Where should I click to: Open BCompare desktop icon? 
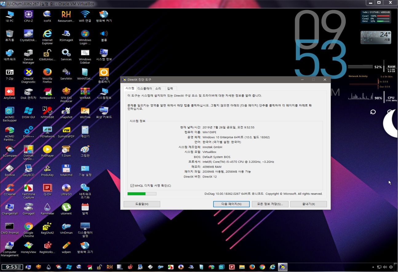[10, 151]
